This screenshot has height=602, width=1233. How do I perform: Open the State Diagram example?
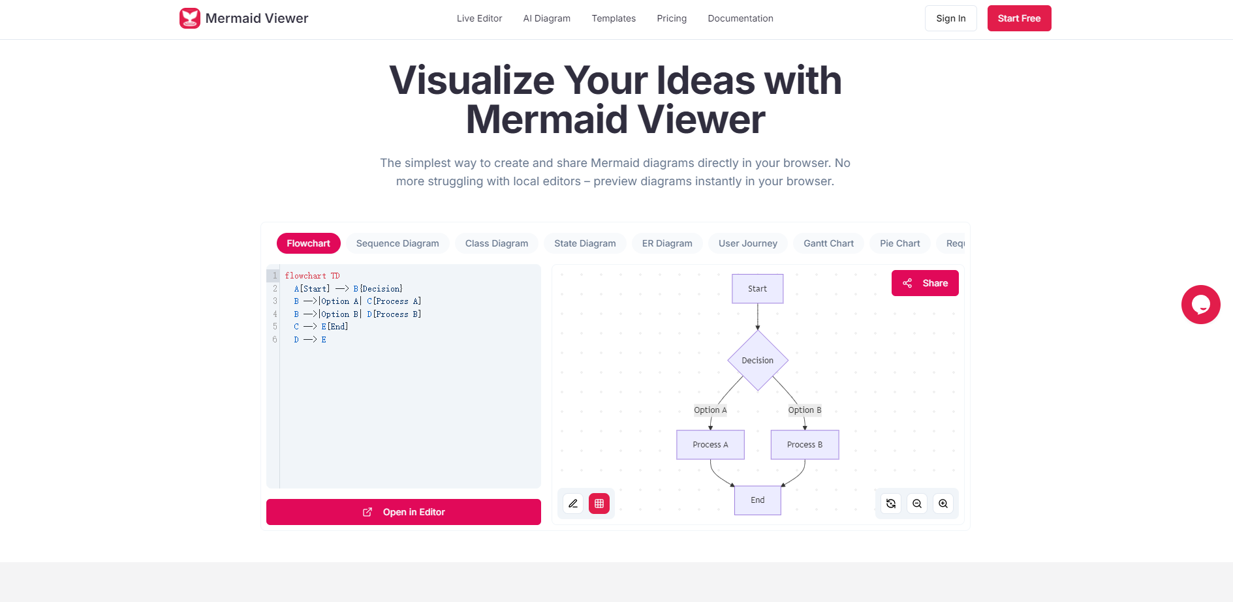[x=585, y=243]
